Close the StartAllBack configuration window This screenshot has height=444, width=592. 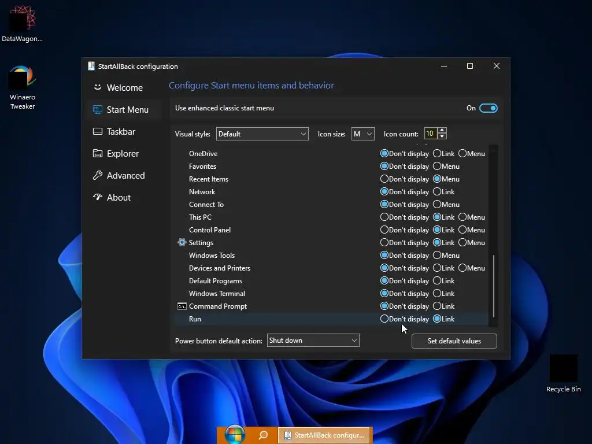497,66
